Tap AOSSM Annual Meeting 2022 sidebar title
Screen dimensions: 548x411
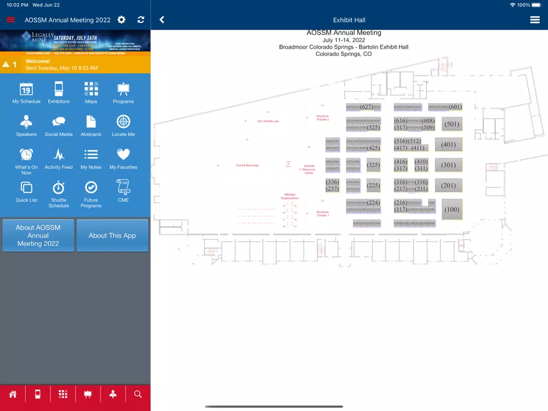pyautogui.click(x=67, y=20)
